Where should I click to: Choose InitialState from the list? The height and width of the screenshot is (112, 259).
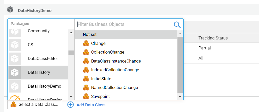click(126, 79)
